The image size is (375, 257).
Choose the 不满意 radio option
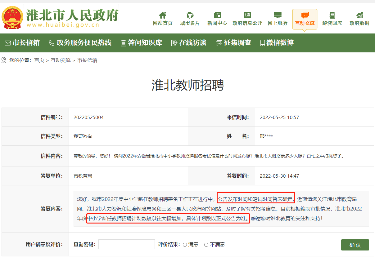click(206, 245)
